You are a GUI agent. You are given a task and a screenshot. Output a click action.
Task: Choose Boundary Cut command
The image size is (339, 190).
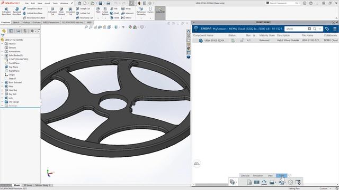(x=84, y=17)
